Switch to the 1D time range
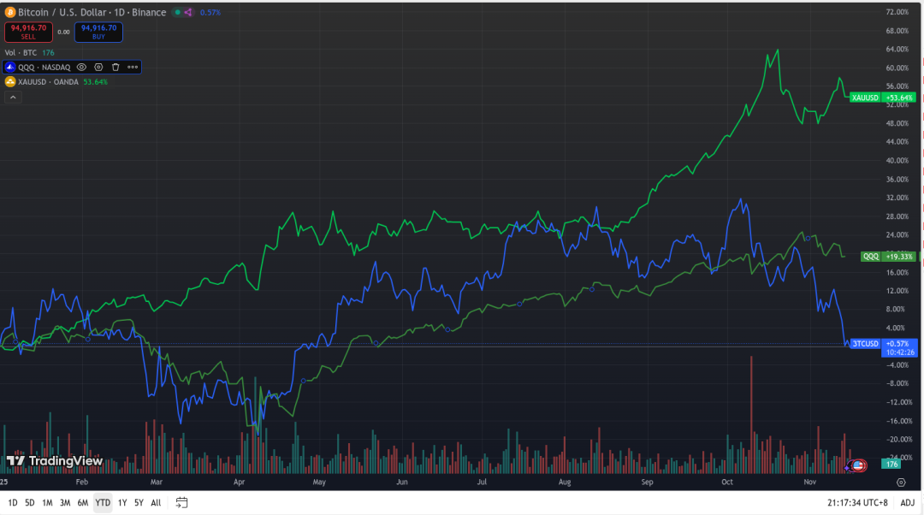Viewport: 924px width, 515px height. pyautogui.click(x=12, y=503)
